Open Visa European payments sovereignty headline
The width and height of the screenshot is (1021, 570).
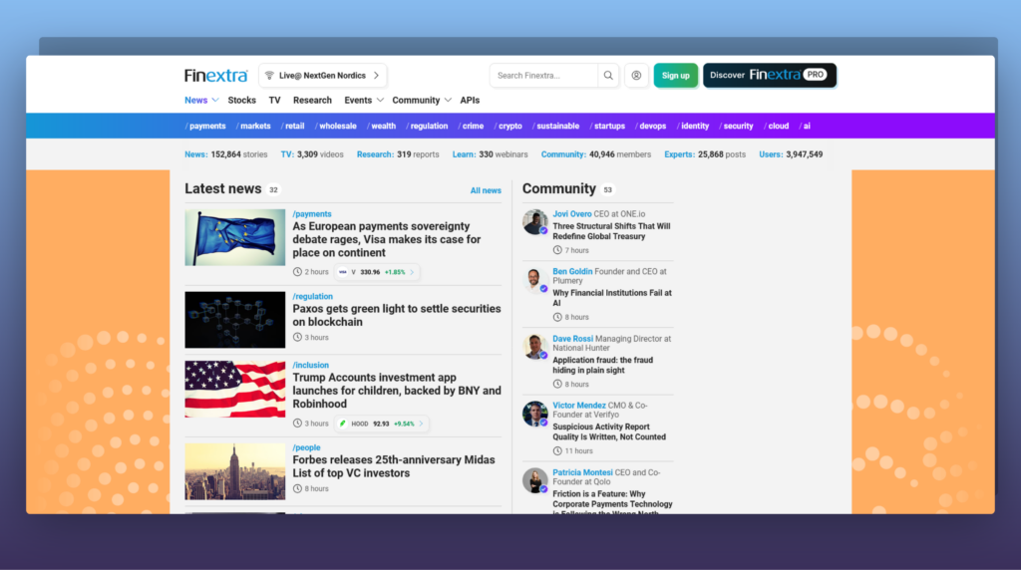(387, 239)
